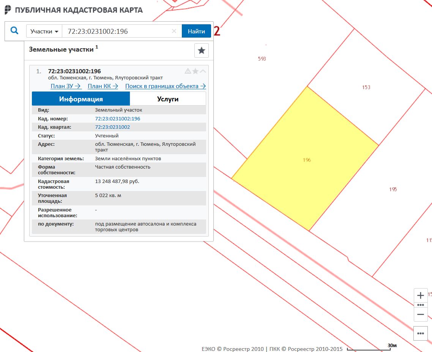Viewport: 432px width, 352px height.
Task: Open the Кад. номер link 72:23:0231002:196
Action: coord(118,118)
